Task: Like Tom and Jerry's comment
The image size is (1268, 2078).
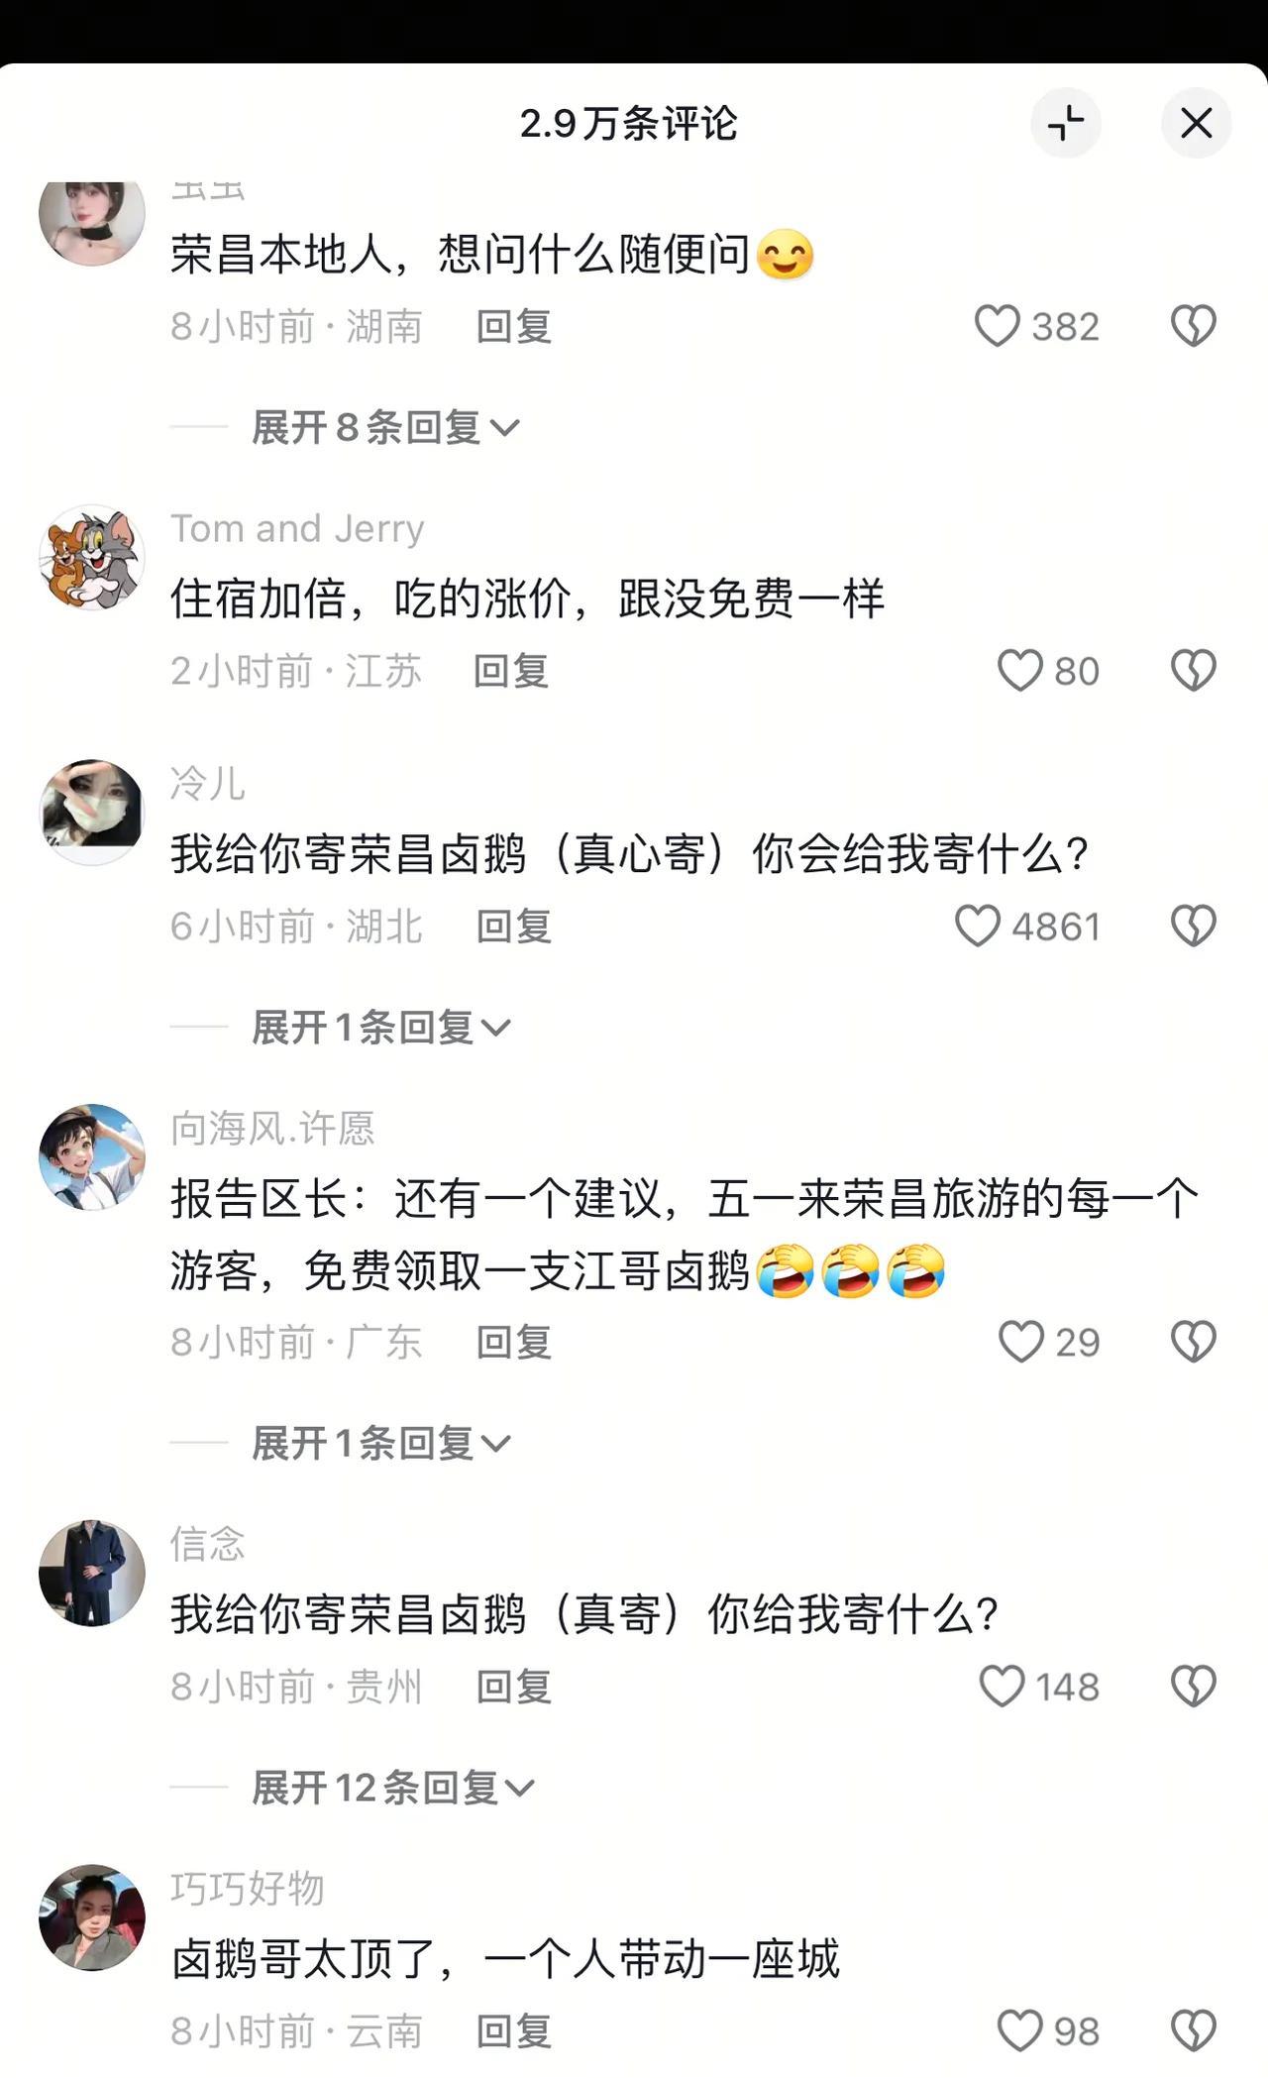Action: tap(1019, 671)
